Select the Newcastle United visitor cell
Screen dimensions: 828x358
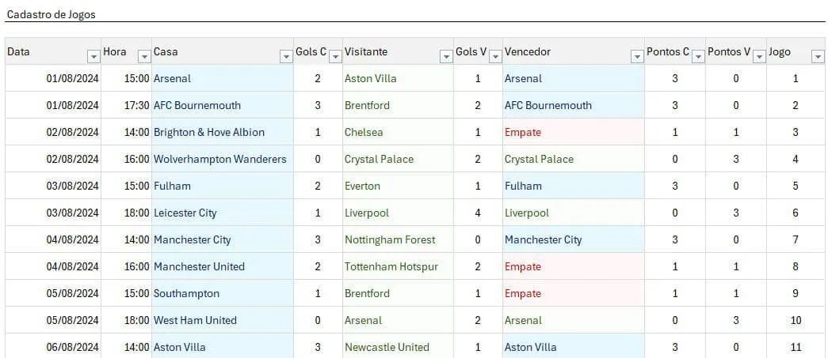click(399, 347)
